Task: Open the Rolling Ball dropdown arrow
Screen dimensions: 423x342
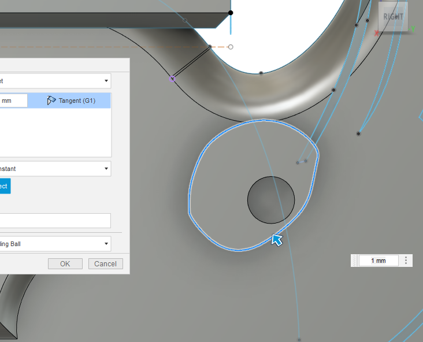Action: [106, 244]
